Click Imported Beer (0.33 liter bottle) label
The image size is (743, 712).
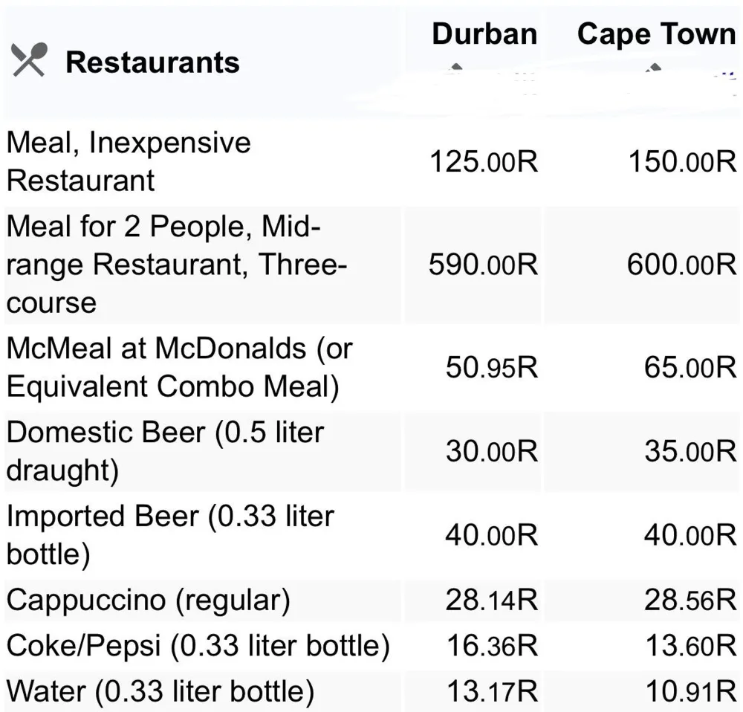tap(170, 534)
